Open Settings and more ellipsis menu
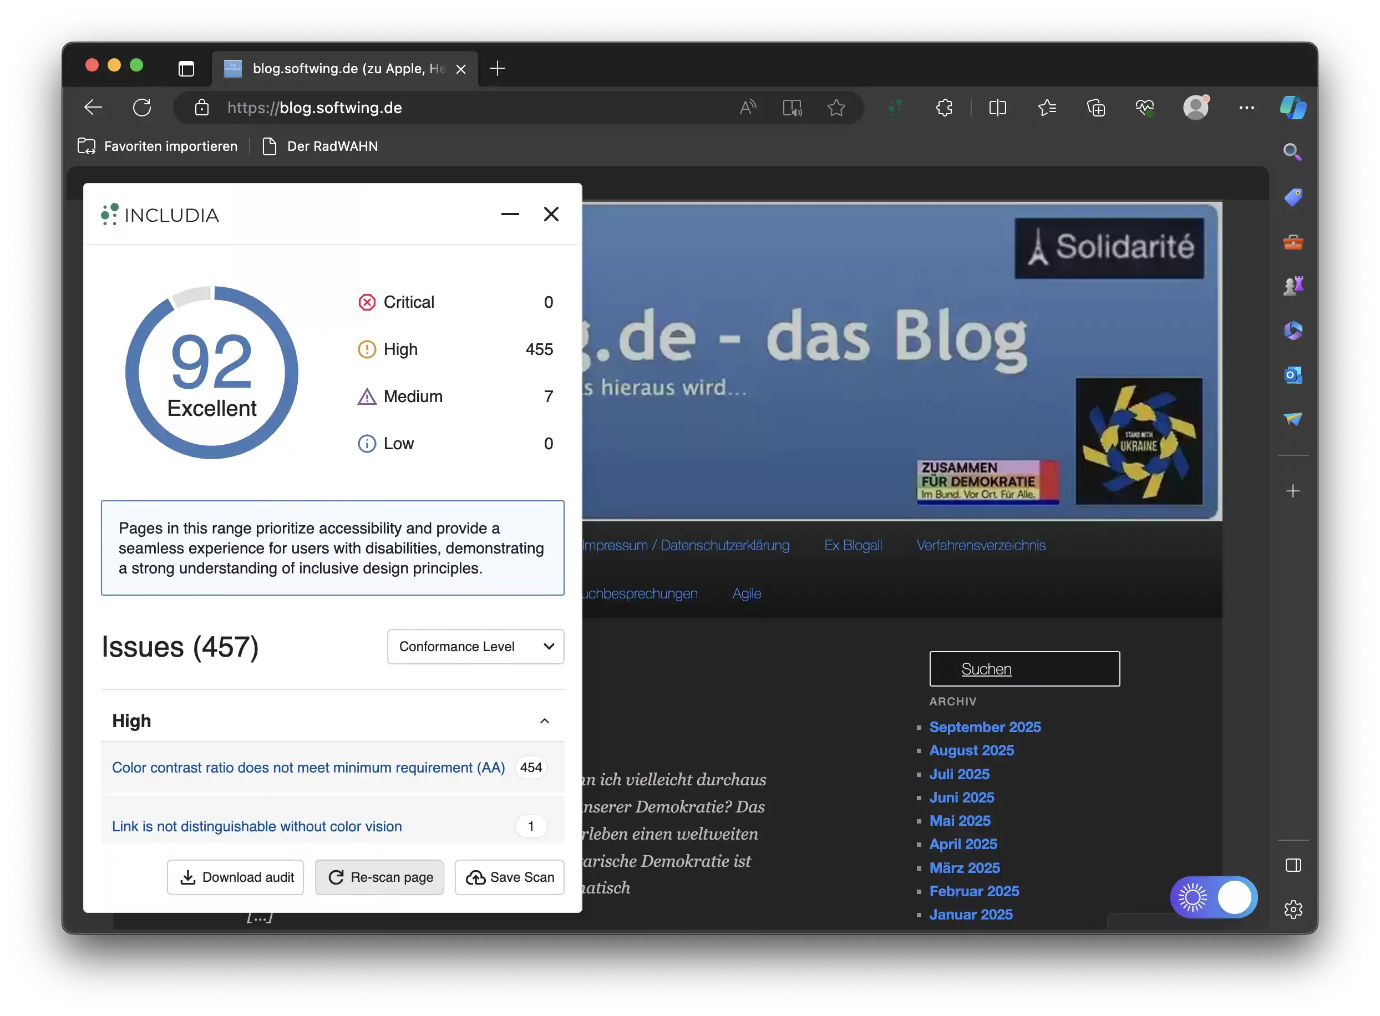 tap(1246, 108)
